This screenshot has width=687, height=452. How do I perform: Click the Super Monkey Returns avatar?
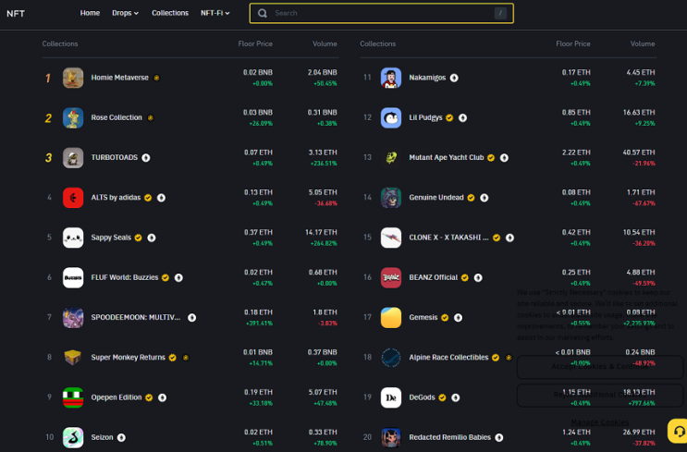tap(73, 358)
